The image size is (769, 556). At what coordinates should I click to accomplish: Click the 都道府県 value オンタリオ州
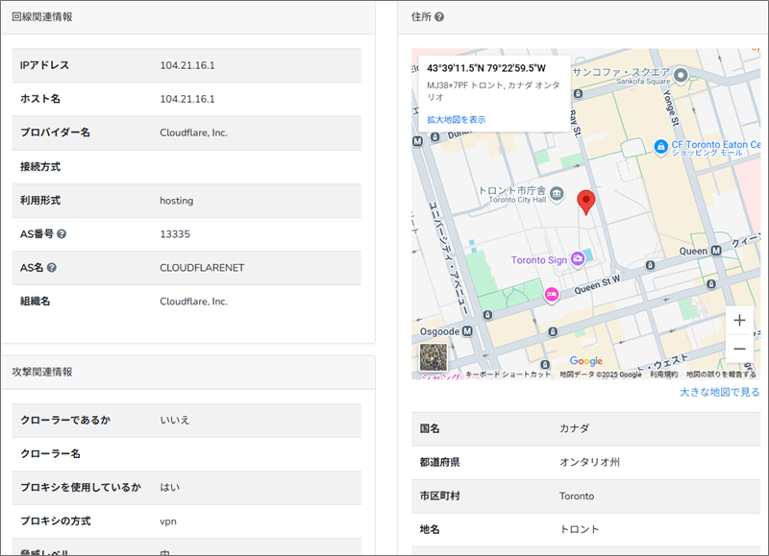[x=589, y=463]
